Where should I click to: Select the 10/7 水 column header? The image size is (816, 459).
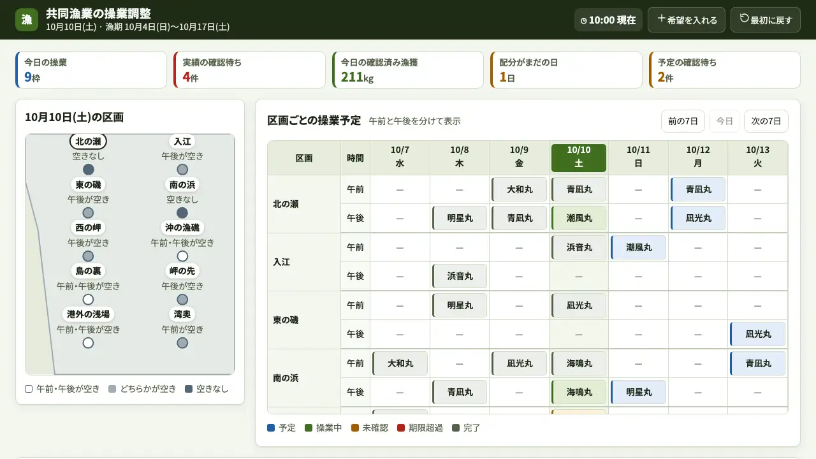point(400,157)
